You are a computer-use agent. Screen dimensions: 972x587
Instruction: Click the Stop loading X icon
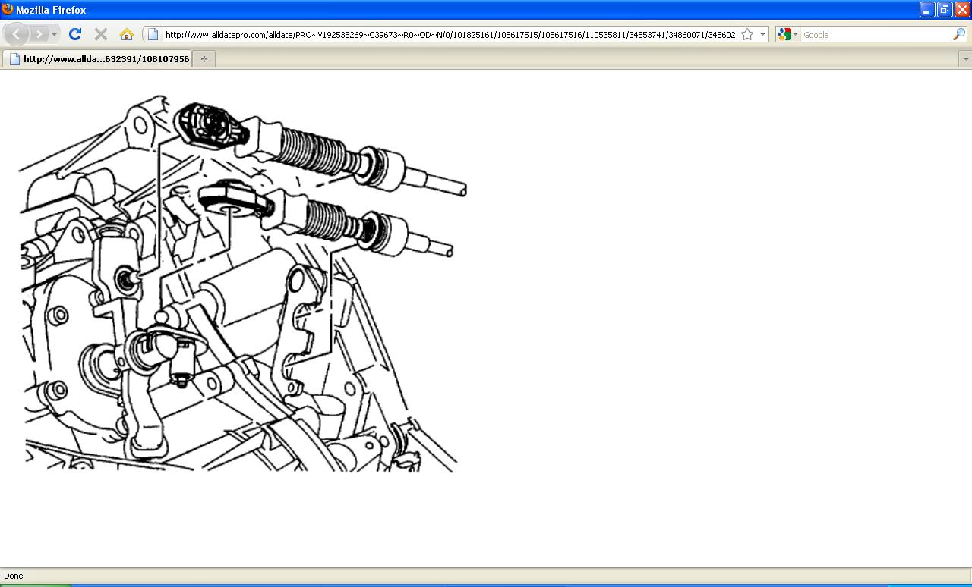[100, 34]
